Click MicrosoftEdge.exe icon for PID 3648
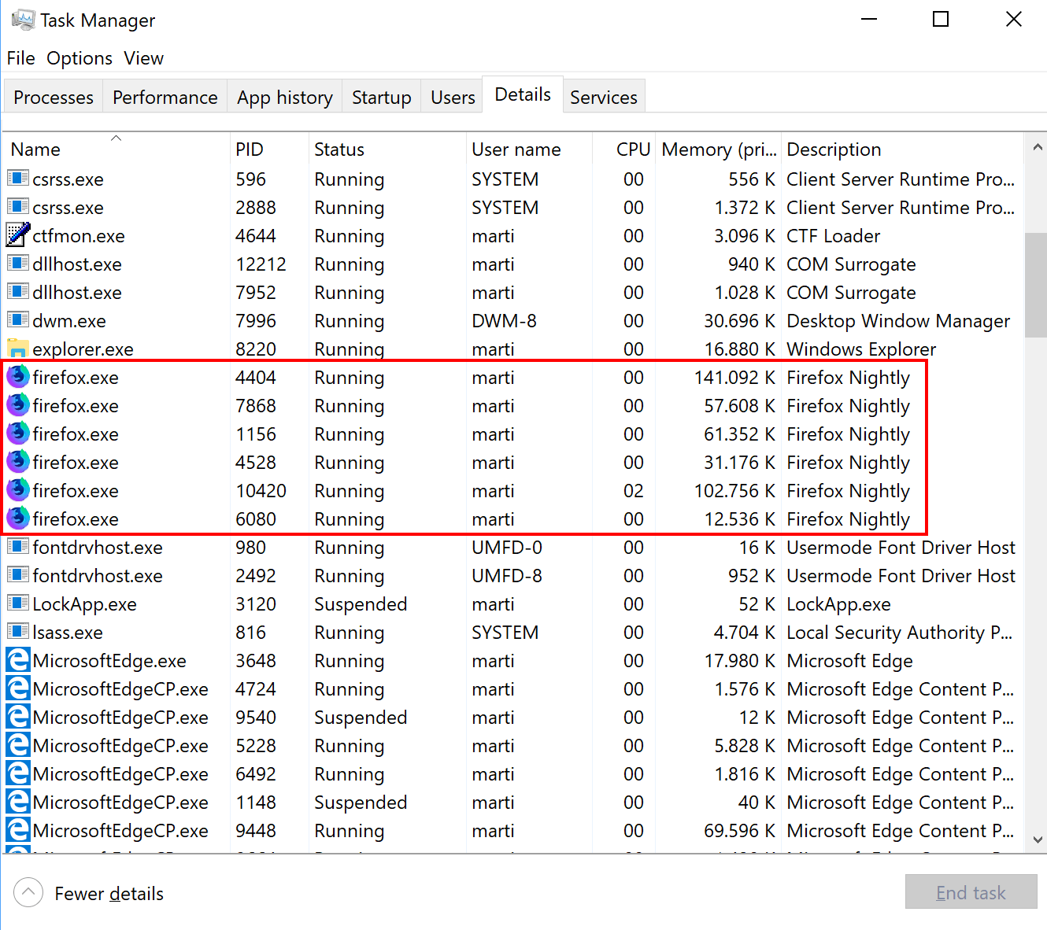 tap(17, 660)
